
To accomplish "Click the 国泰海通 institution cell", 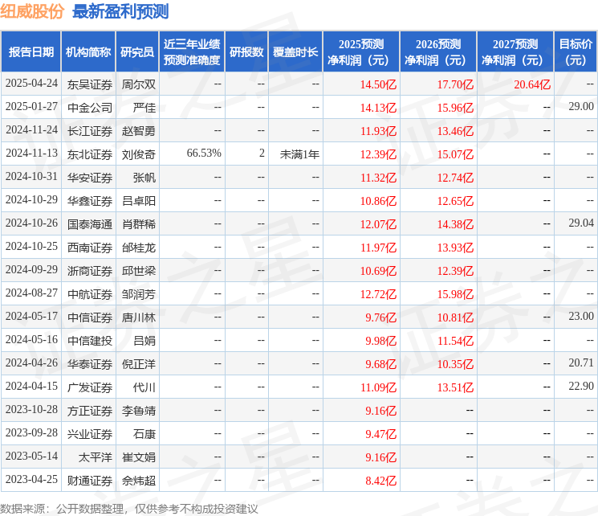I will (x=90, y=224).
